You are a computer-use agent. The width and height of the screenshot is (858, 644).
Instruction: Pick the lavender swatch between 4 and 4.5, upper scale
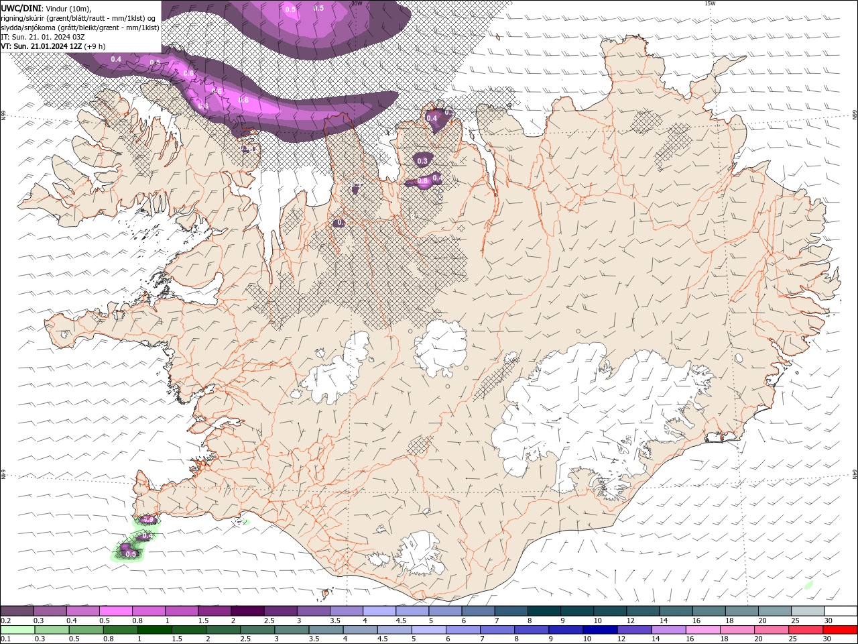coord(379,611)
